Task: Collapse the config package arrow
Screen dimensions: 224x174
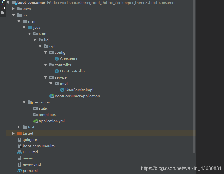Action: (x=46, y=52)
